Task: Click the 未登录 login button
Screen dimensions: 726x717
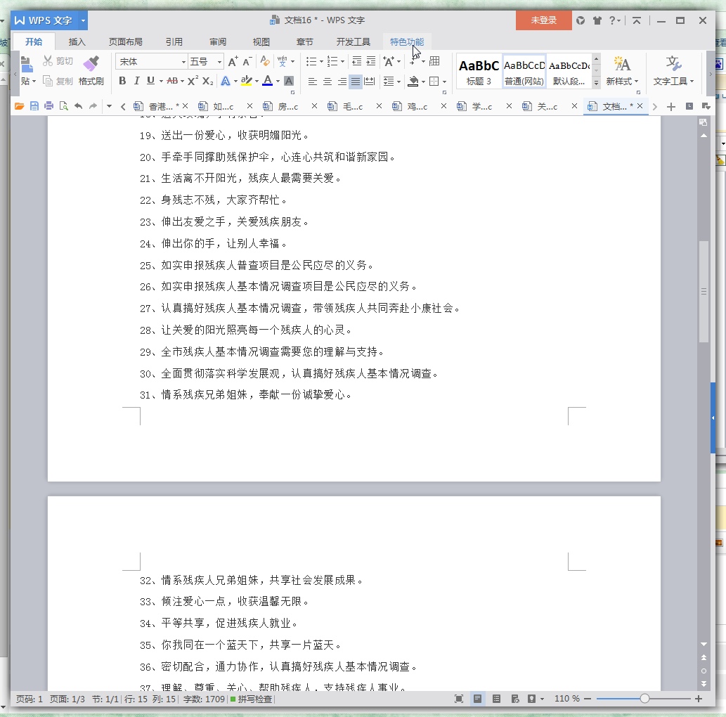Action: click(x=543, y=20)
